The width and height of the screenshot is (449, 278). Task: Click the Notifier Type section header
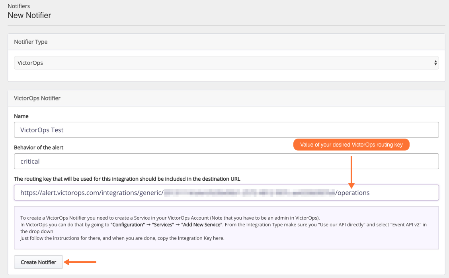[x=30, y=42]
